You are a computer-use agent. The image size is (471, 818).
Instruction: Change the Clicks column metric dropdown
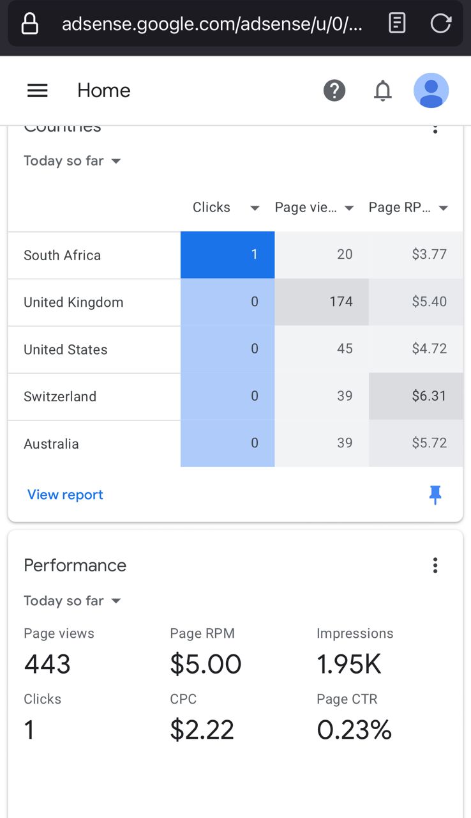(x=226, y=208)
